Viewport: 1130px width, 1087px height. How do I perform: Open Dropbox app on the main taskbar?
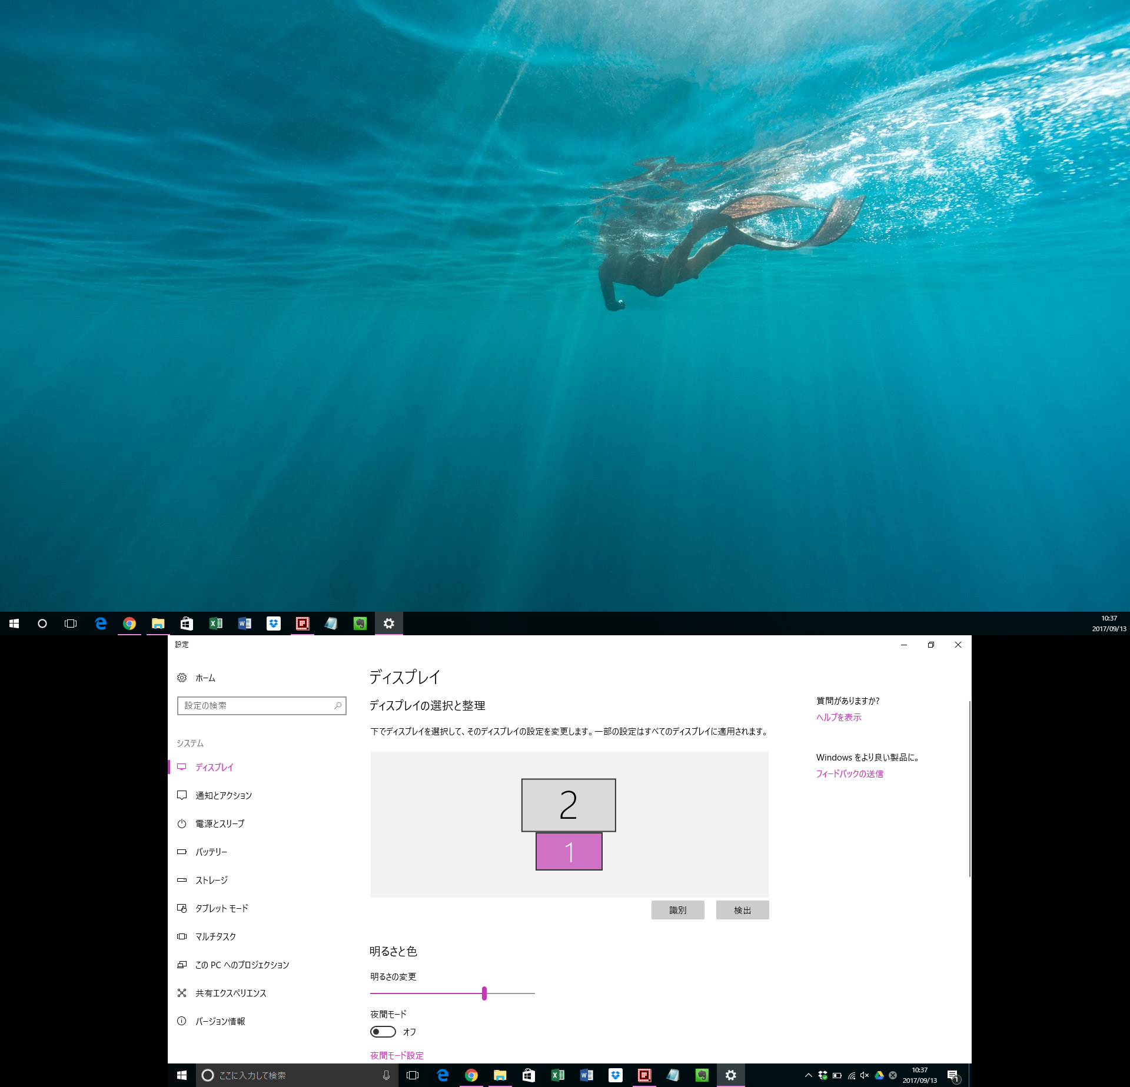coord(615,1075)
